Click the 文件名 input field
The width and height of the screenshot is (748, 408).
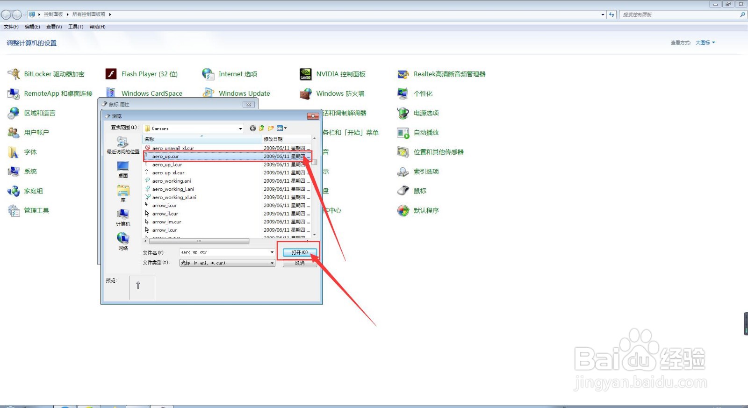coord(224,252)
